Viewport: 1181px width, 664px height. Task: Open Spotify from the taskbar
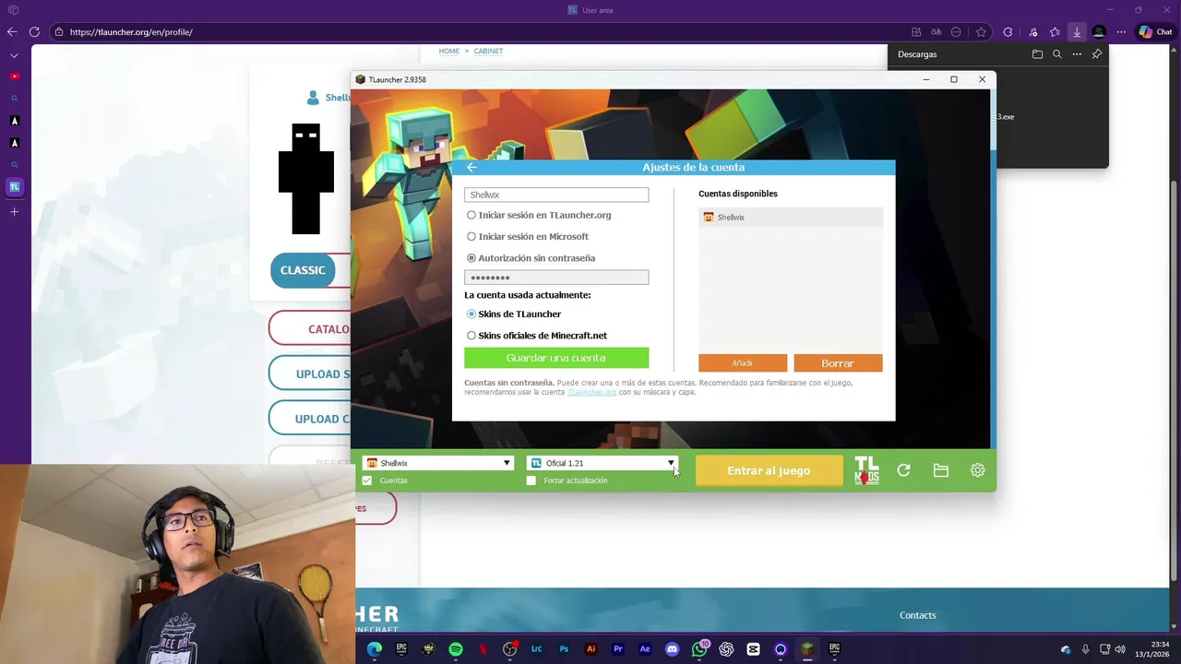coord(456,649)
